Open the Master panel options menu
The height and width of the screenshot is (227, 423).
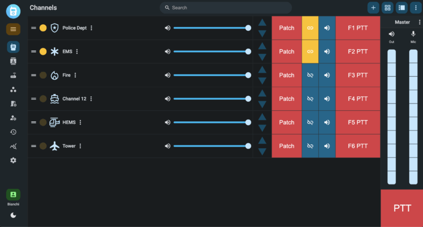[x=420, y=22]
